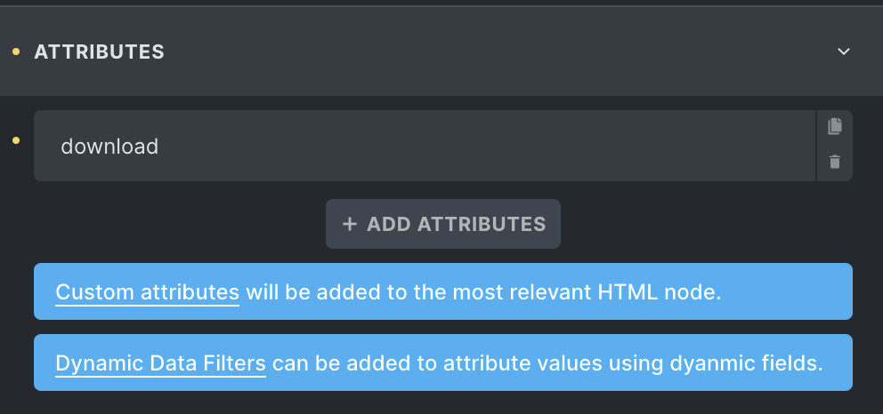883x414 pixels.
Task: Select the info banner about dynamic fields
Action: [443, 362]
